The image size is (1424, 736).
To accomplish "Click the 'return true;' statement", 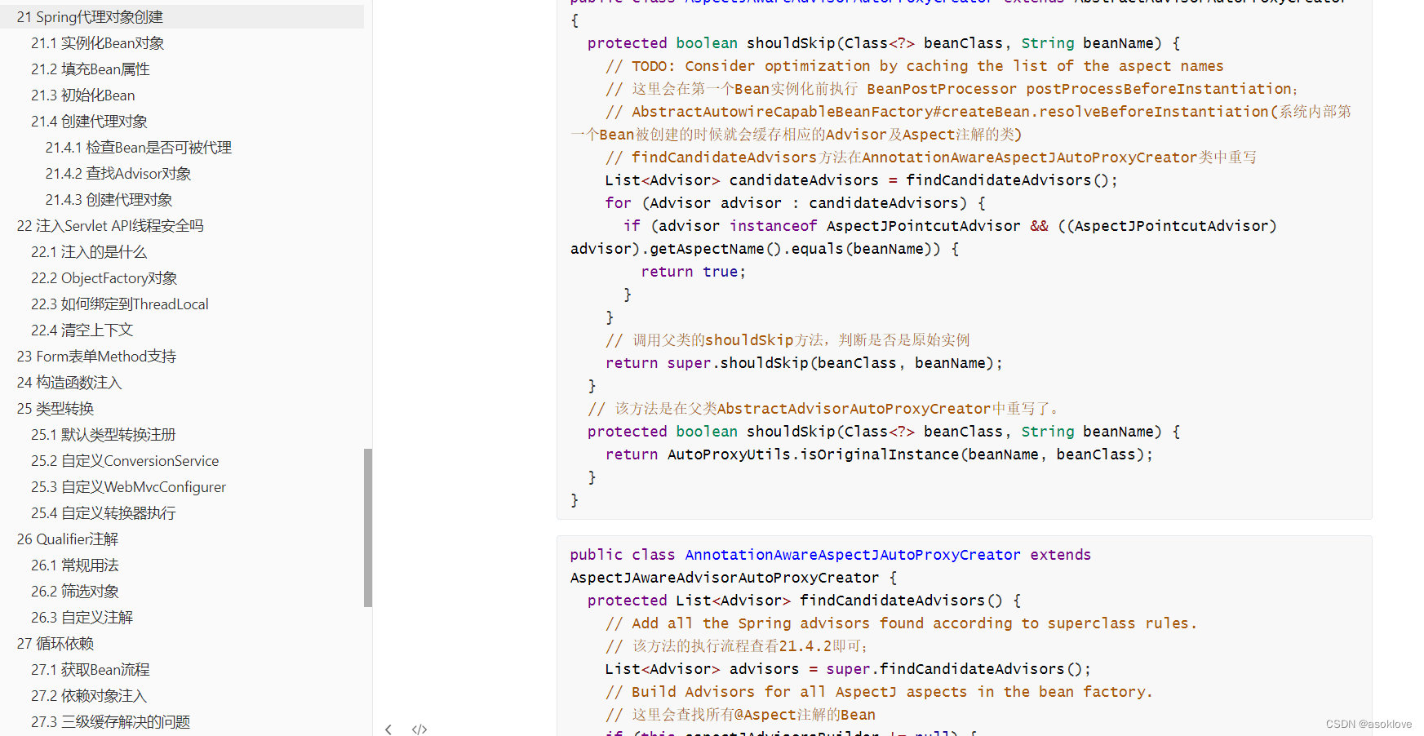I will [694, 272].
